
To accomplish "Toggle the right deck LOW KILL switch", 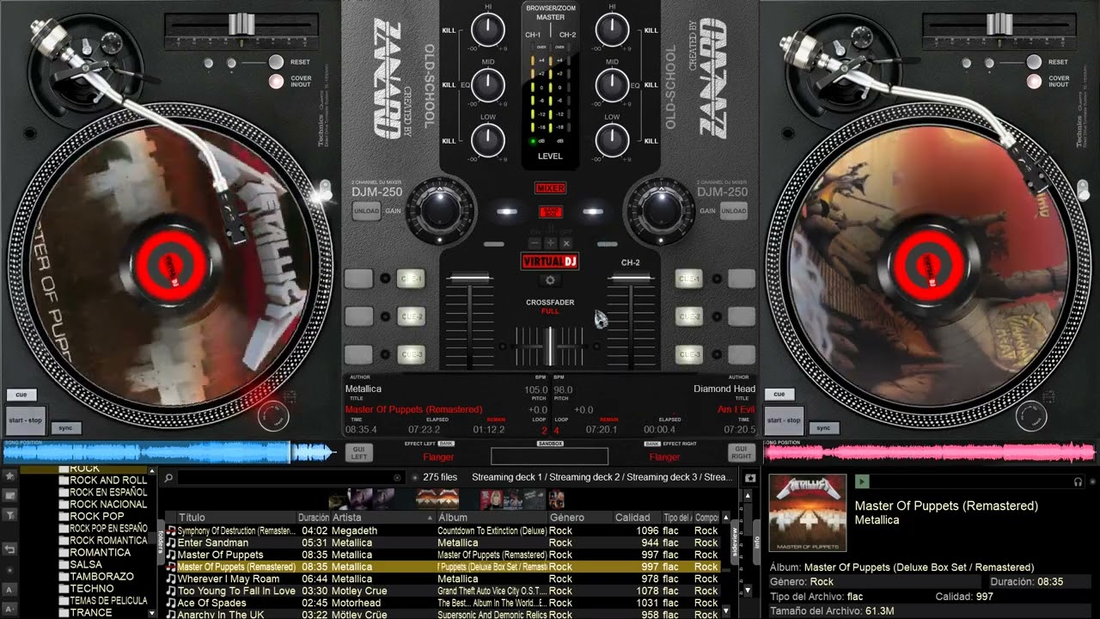I will pos(651,141).
